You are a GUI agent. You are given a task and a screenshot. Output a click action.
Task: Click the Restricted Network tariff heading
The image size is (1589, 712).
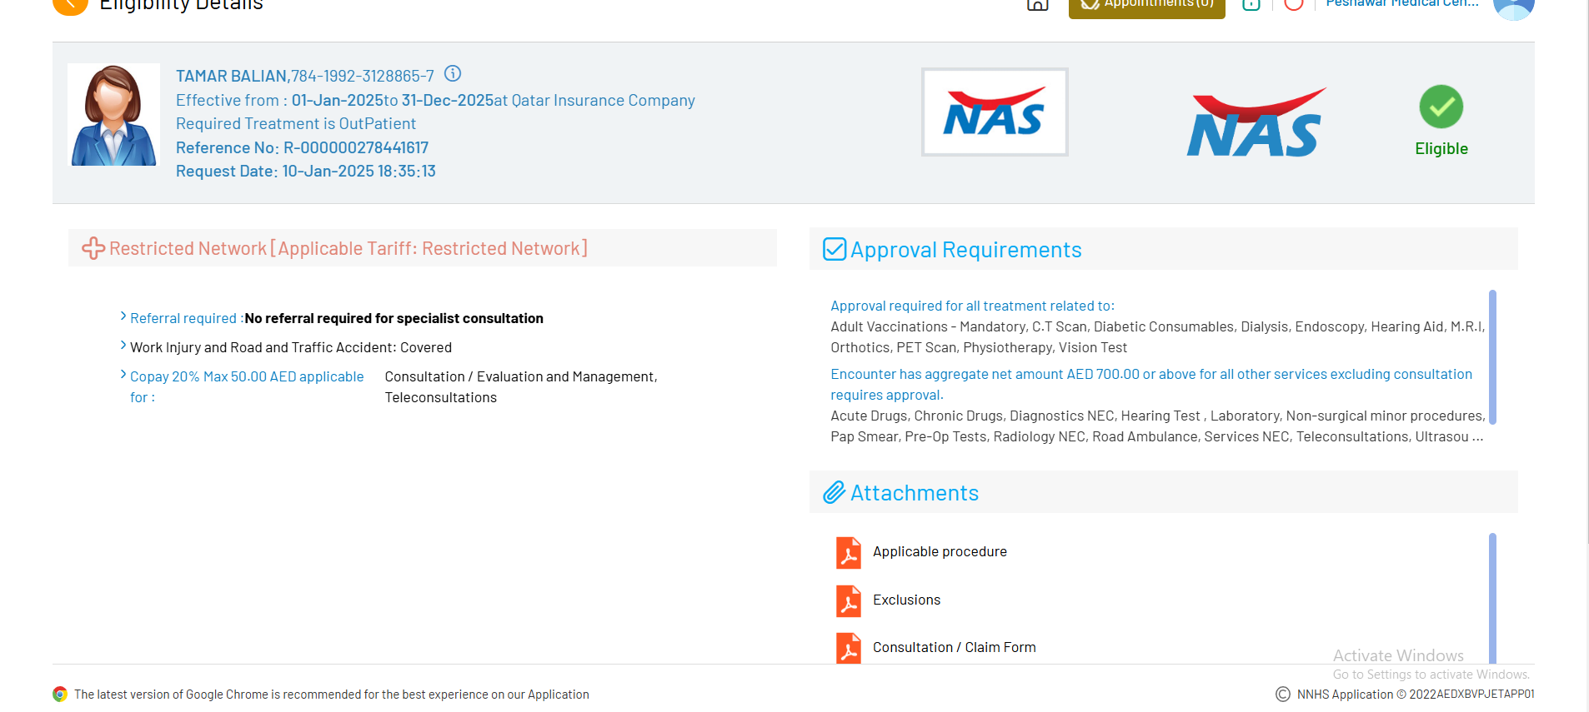tap(348, 248)
